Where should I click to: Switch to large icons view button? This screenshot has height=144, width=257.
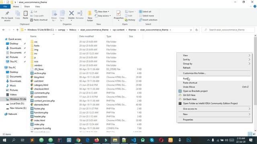click(x=254, y=134)
